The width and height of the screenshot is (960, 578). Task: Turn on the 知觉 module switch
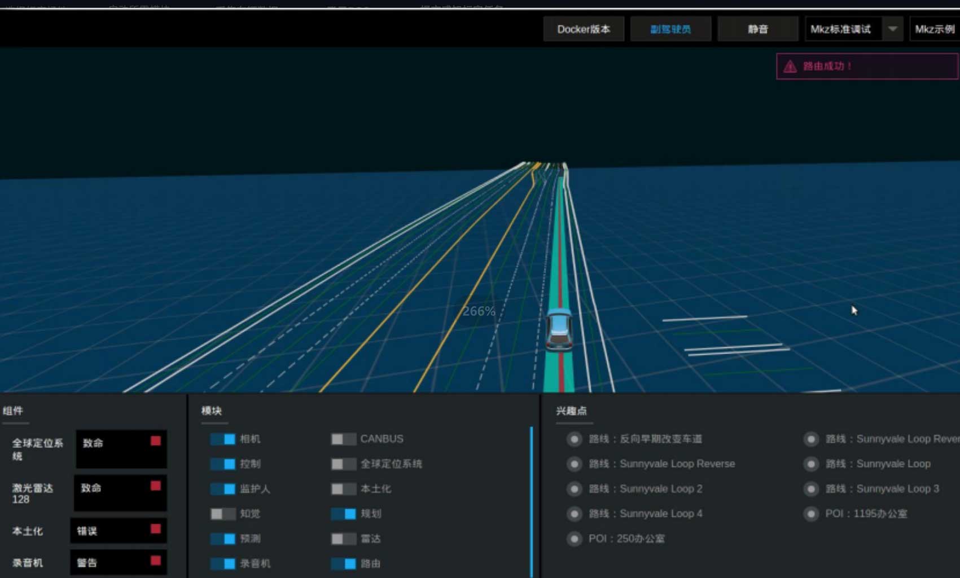pos(222,514)
